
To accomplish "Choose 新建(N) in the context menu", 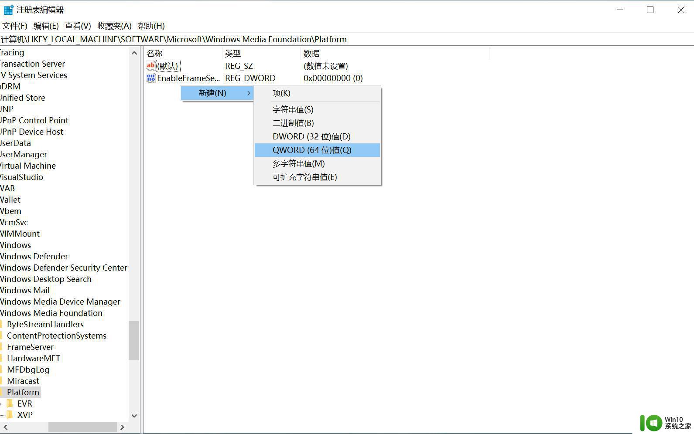I will click(217, 93).
